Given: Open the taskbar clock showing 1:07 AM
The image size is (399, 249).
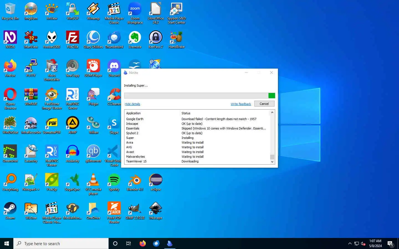Looking at the screenshot, I should [375, 243].
